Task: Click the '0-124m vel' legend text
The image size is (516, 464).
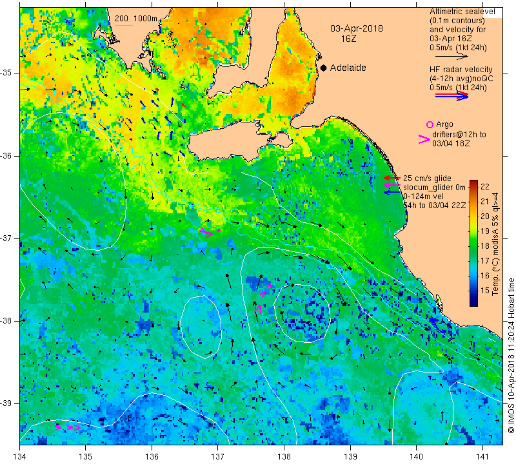Action: click(x=424, y=197)
